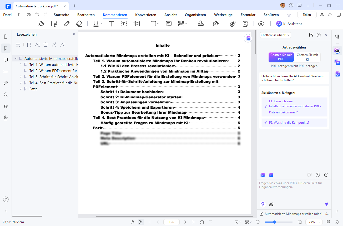The image size is (343, 226).
Task: Add an attachment with paperclip
Action: [x=233, y=24]
